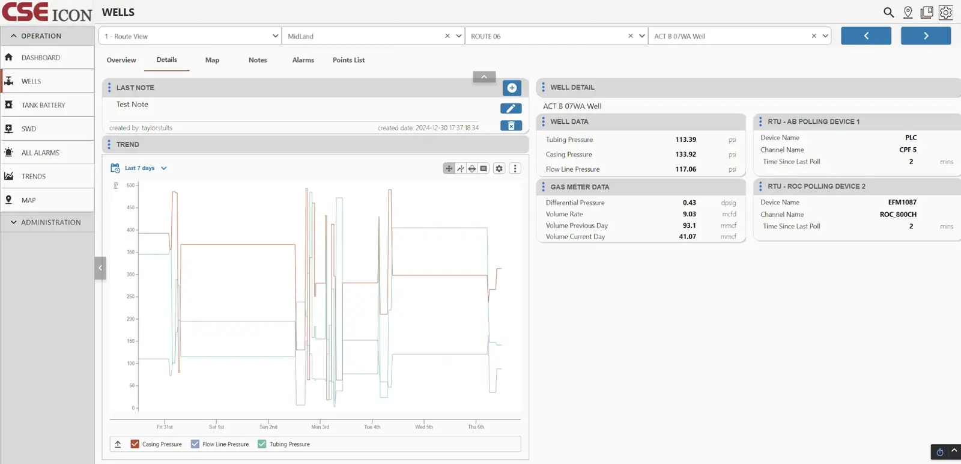Click the add note plus icon
The image size is (961, 464).
[512, 88]
